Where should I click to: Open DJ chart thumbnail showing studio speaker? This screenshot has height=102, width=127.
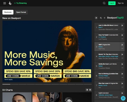(47, 97)
